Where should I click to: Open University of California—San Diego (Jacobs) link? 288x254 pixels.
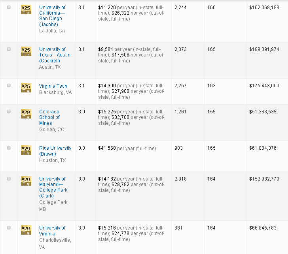coord(52,16)
